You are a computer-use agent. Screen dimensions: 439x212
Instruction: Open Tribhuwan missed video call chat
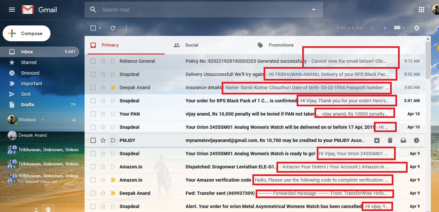click(x=43, y=178)
